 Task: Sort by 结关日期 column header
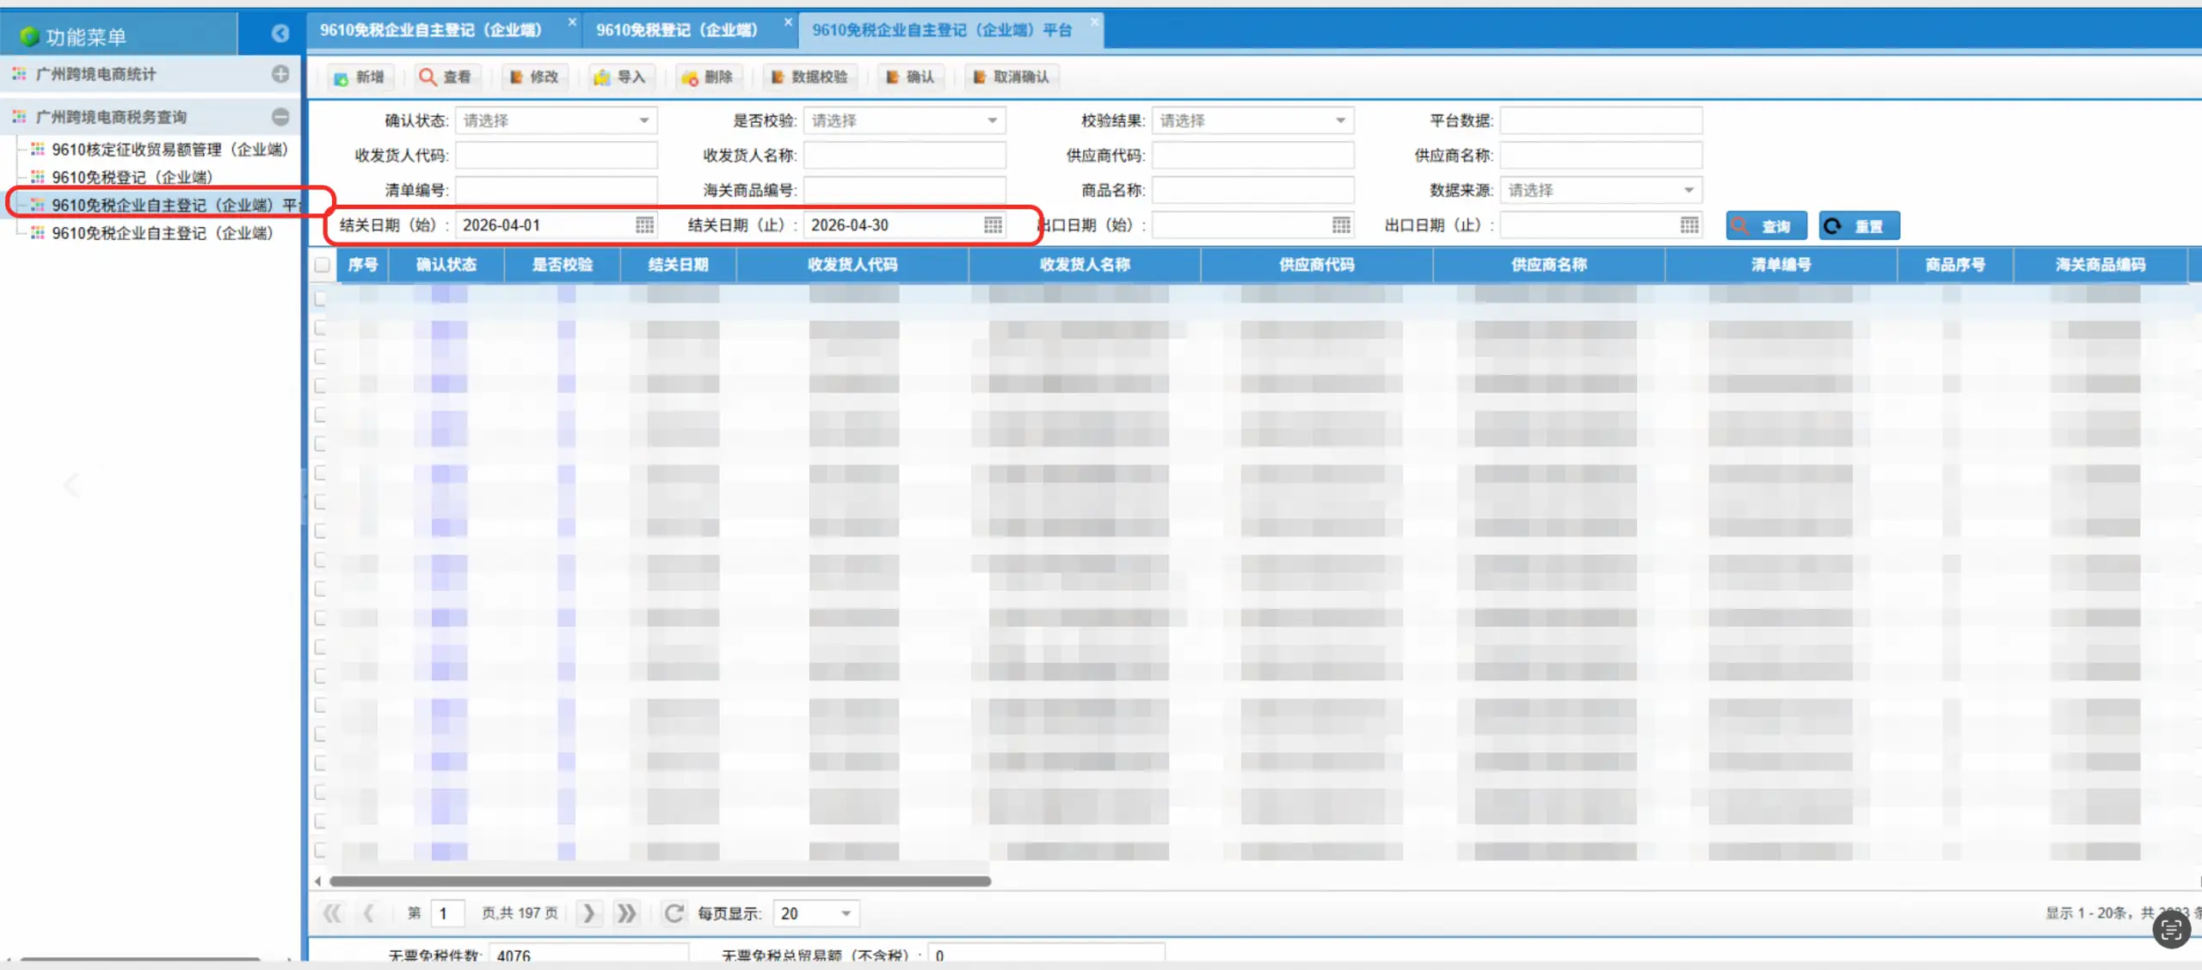tap(678, 265)
